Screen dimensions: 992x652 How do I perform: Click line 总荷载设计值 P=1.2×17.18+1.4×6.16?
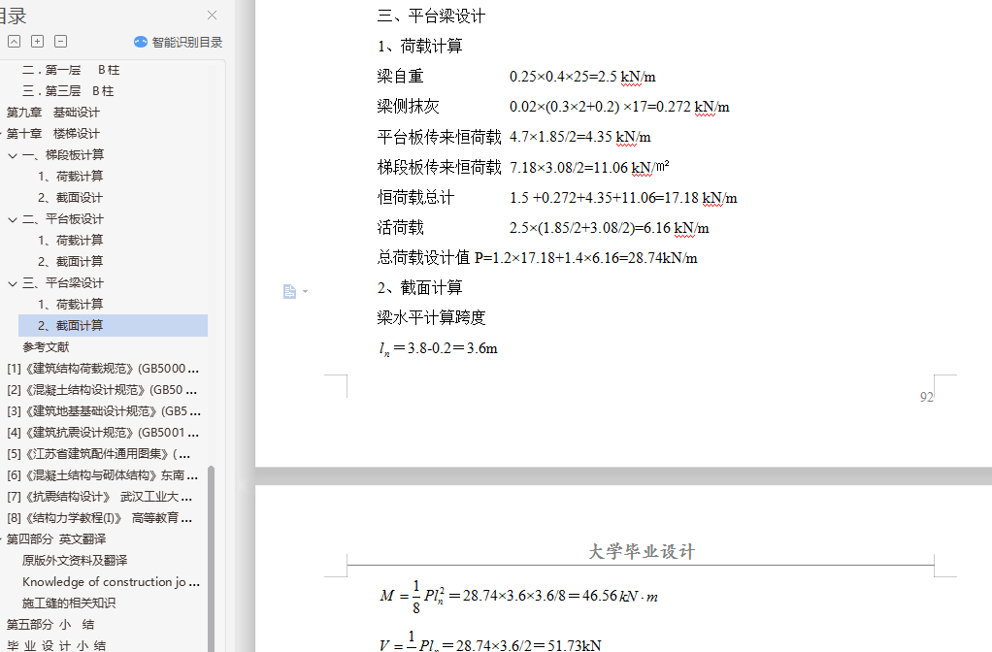click(x=537, y=258)
